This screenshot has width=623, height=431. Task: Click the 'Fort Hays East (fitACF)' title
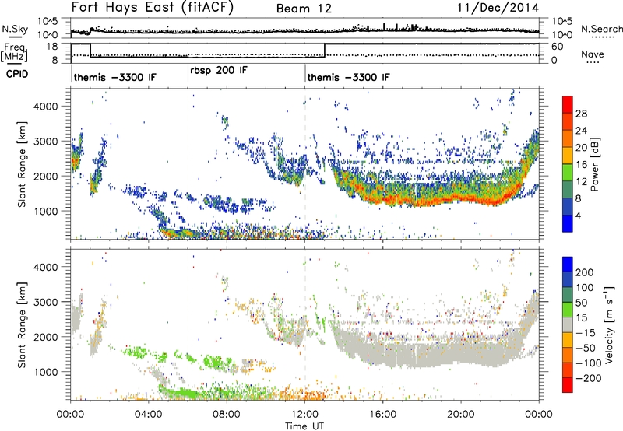coord(152,7)
